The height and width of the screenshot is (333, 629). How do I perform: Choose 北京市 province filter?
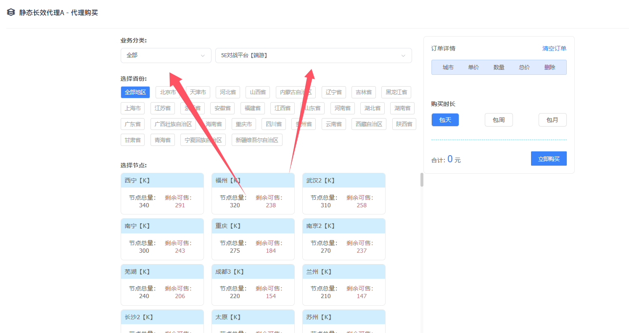tap(168, 92)
